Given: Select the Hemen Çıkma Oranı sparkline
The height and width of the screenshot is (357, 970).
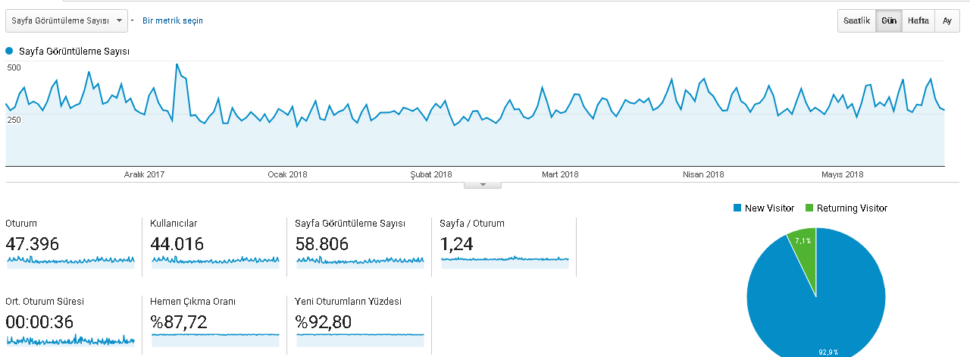Looking at the screenshot, I should [x=215, y=339].
